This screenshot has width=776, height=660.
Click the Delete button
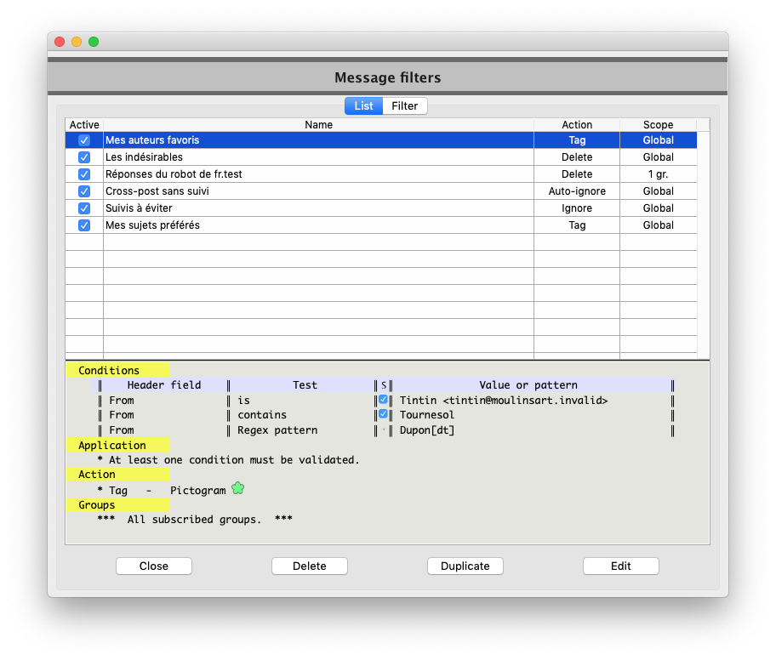[309, 566]
